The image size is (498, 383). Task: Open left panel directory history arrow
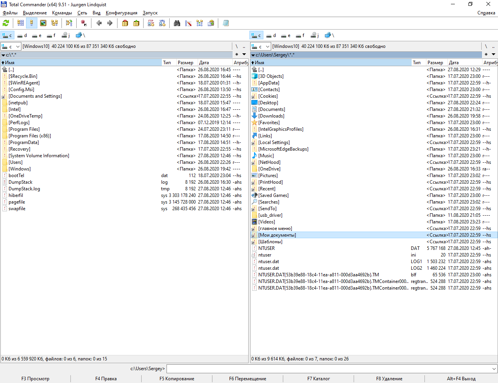click(x=244, y=54)
